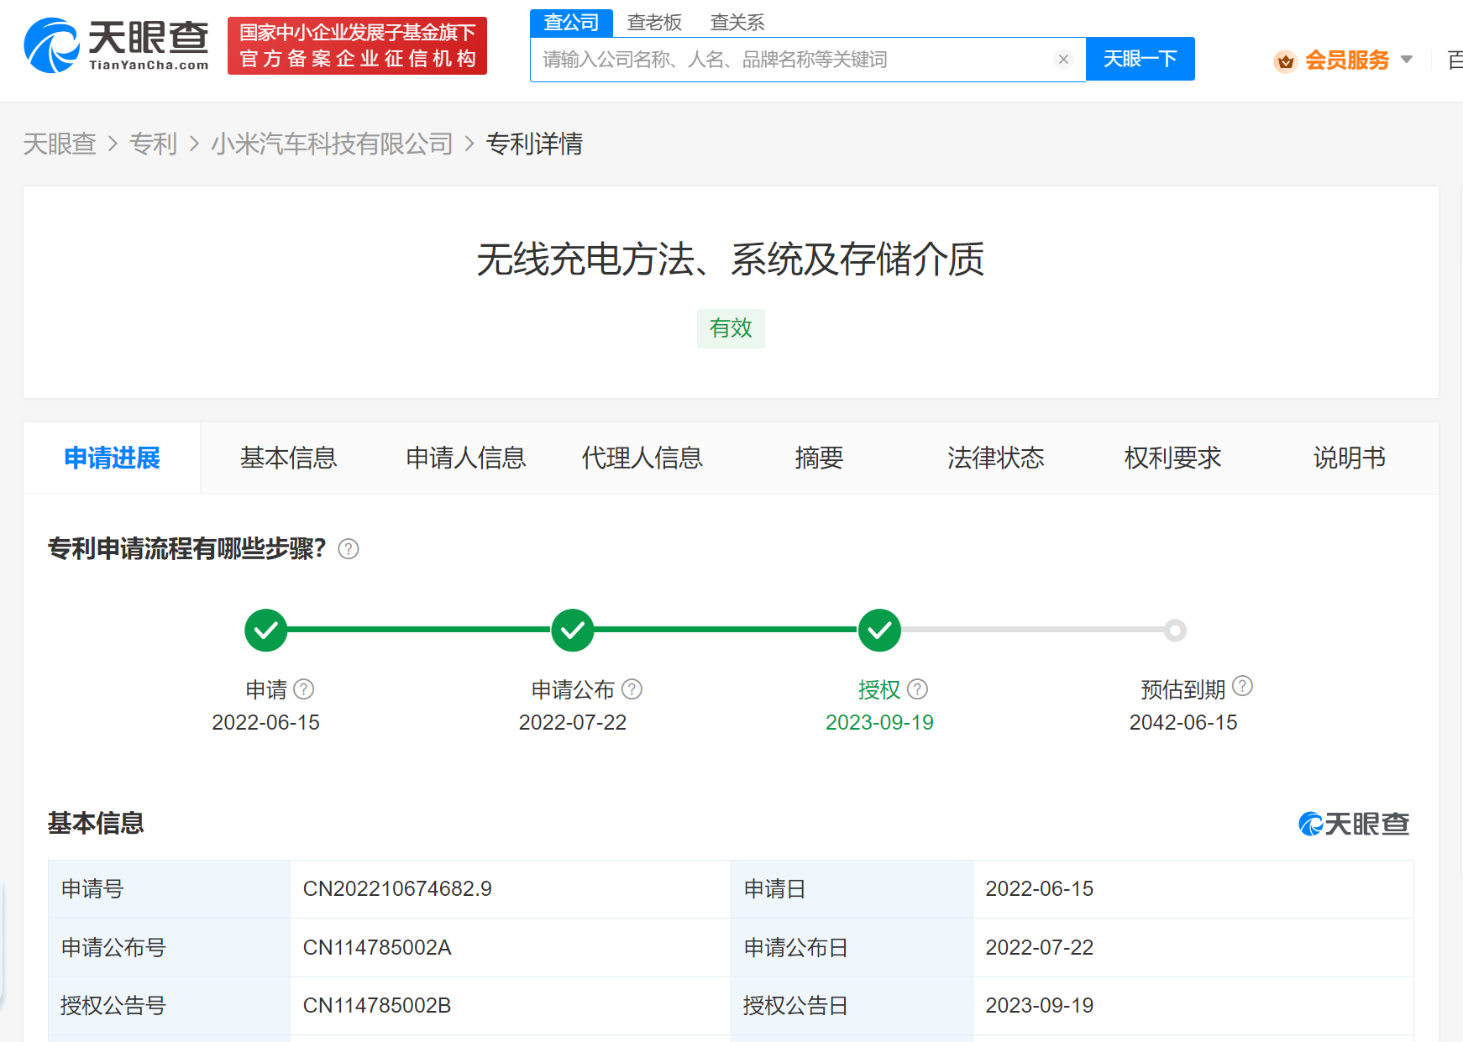Open the 说明书 tab
Screen dimensions: 1463x1042
click(x=1349, y=458)
